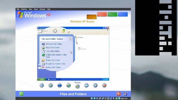Image resolution: width=178 pixels, height=100 pixels.
Task: Click the first blue round tour button
Action: [42, 85]
